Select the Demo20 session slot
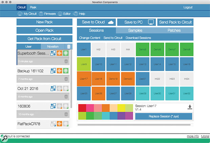The width and height of the screenshot is (210, 143). click(x=128, y=79)
